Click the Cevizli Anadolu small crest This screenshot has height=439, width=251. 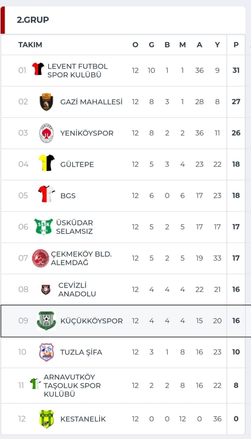point(46,289)
